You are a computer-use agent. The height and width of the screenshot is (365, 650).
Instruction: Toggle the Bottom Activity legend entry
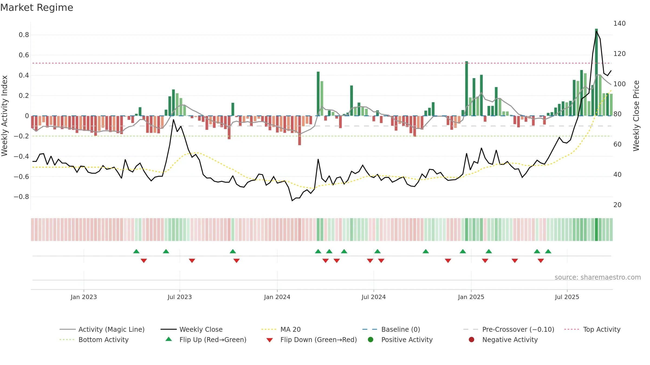[x=94, y=340]
